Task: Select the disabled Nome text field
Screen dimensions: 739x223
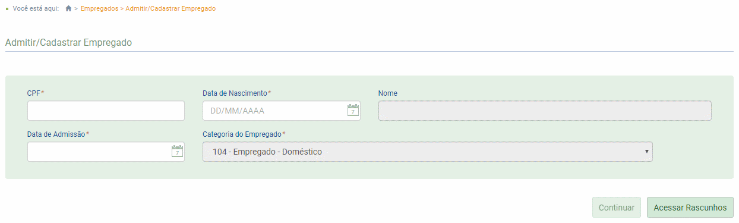Action: coord(545,111)
